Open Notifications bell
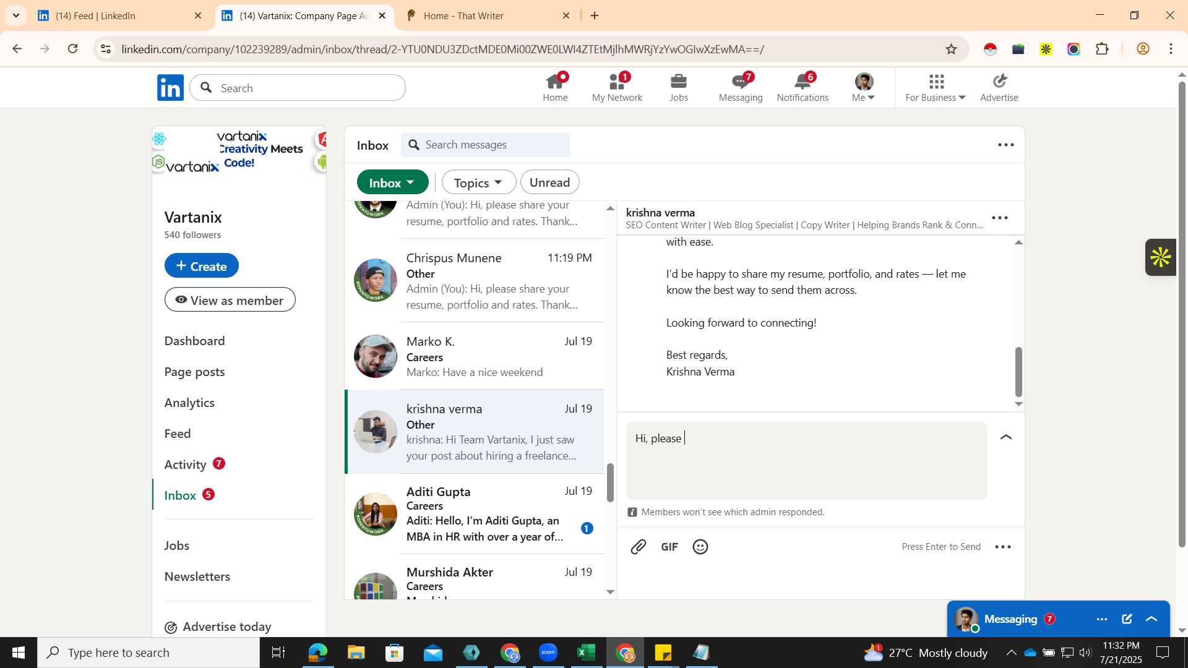 click(x=803, y=87)
